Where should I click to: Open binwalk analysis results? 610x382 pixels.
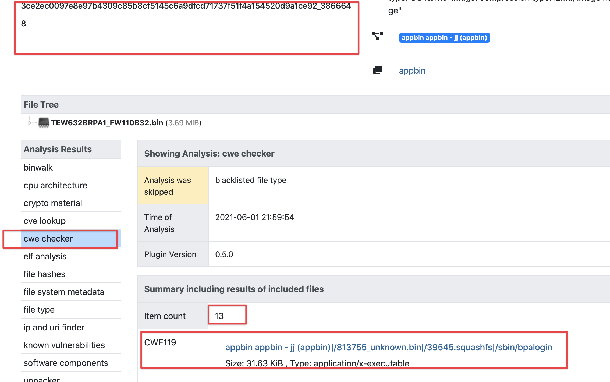pos(38,167)
